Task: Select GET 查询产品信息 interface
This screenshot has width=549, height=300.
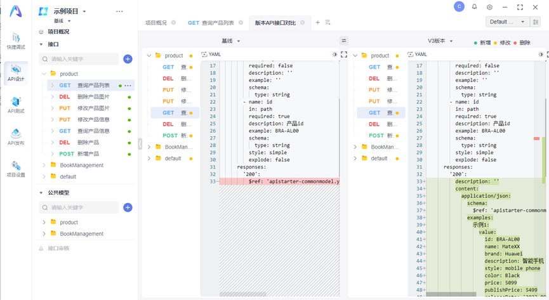Action: point(91,131)
